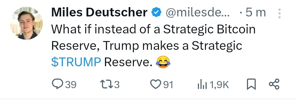Viewport: 296px width, 101px height.
Task: Click the blue verified checkmark badge
Action: [x=156, y=12]
